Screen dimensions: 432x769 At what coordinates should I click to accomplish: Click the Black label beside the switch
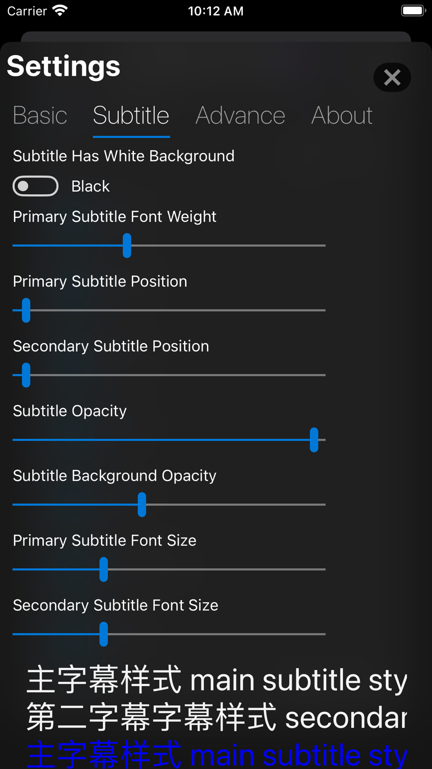(90, 186)
